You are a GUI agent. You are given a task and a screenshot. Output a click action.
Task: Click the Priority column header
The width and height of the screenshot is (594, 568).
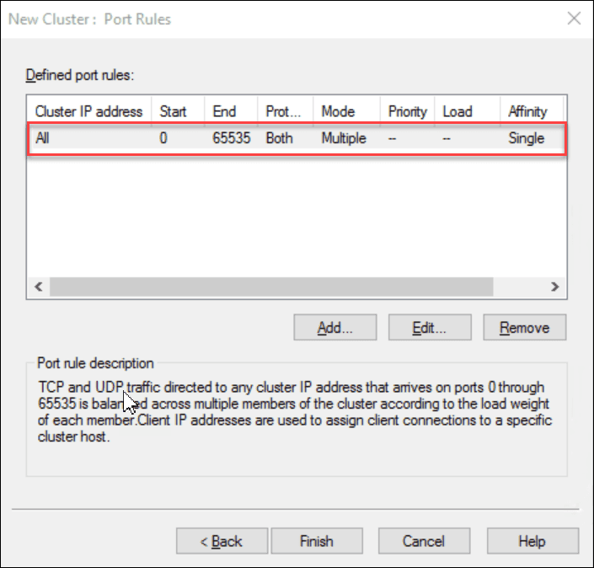[x=408, y=111]
